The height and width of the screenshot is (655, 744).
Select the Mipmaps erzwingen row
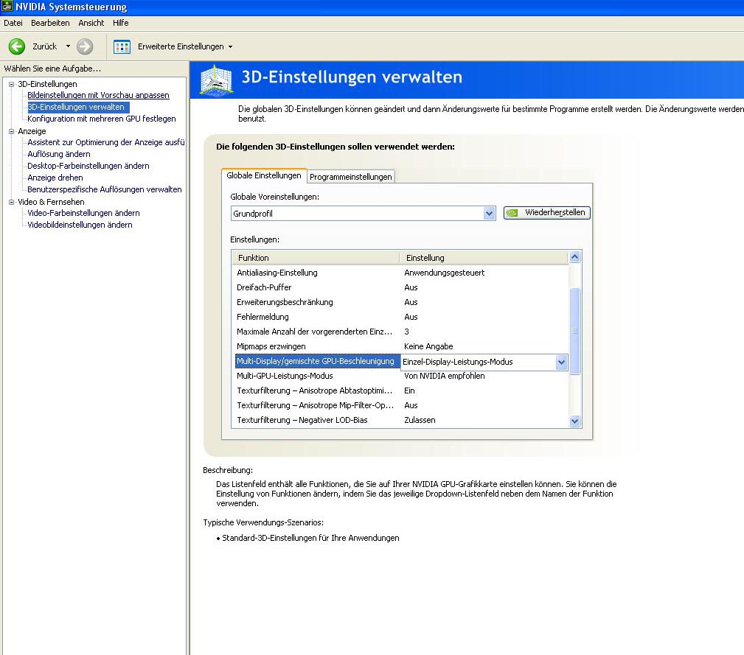pos(400,346)
